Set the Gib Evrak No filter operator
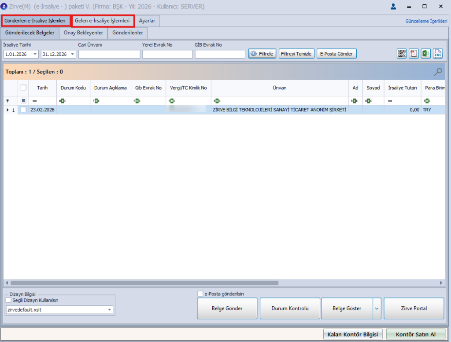Image resolution: width=451 pixels, height=342 pixels. point(137,101)
